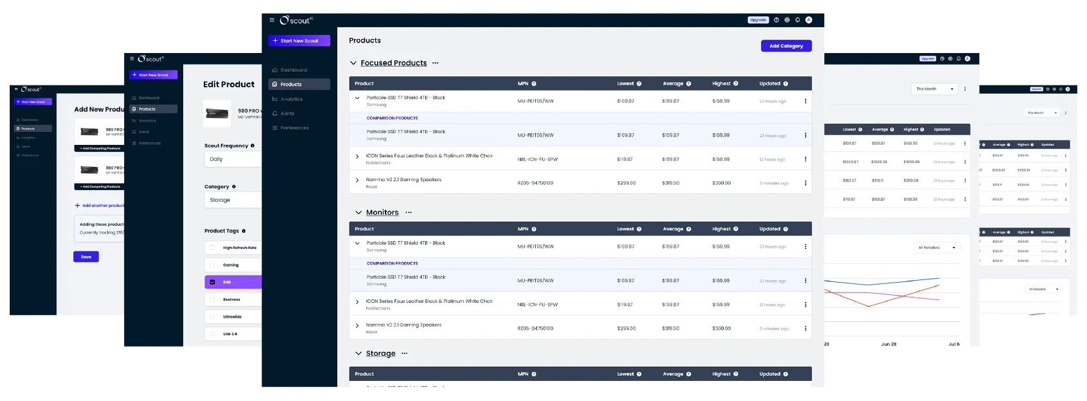This screenshot has width=1087, height=401.
Task: Click Category info icon in Edit Product window
Action: coord(234,187)
